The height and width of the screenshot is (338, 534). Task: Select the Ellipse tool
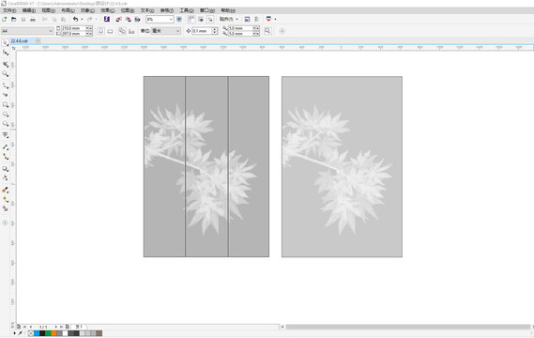5,115
